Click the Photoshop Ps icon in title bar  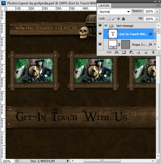(4, 3)
